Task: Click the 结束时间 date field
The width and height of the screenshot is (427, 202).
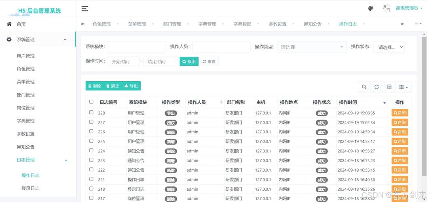Action: 159,61
